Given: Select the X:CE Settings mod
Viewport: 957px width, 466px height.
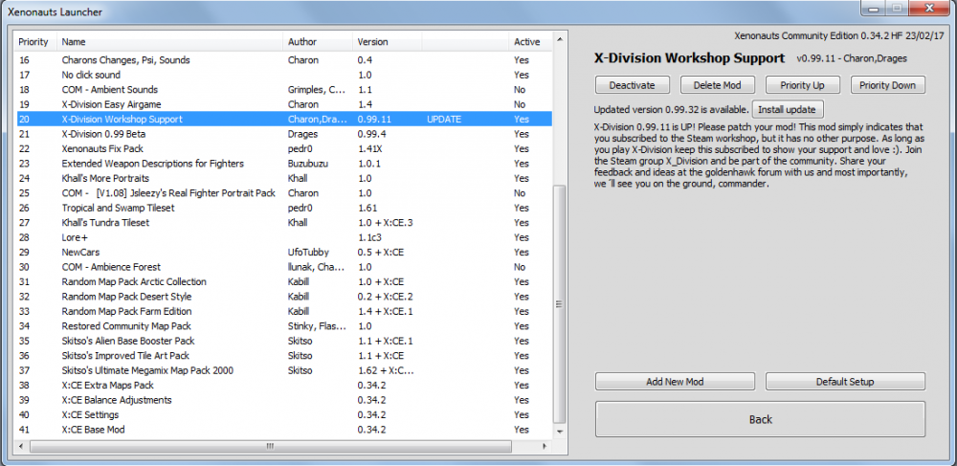Looking at the screenshot, I should click(x=284, y=414).
